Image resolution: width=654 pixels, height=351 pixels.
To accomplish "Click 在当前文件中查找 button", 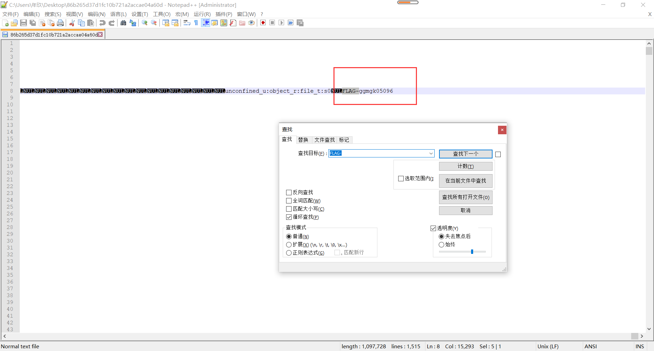I will (466, 181).
